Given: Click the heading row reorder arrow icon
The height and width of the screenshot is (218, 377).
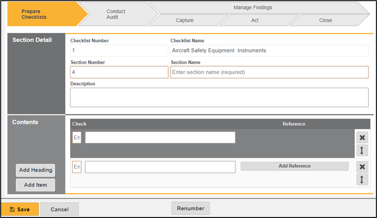Looking at the screenshot, I should [362, 150].
